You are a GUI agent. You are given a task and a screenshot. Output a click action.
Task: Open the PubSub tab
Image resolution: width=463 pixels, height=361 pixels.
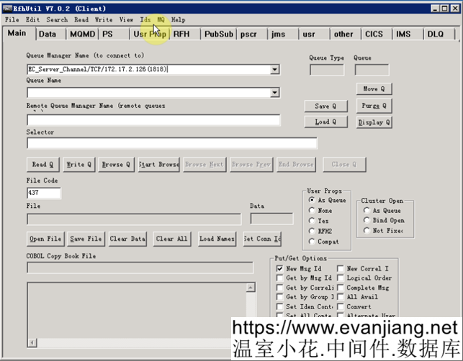coord(218,34)
